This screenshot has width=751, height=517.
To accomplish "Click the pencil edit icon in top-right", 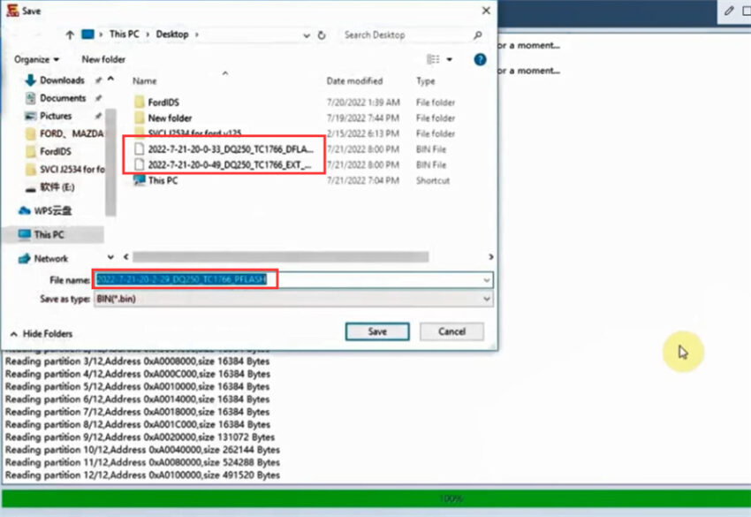I will point(729,11).
